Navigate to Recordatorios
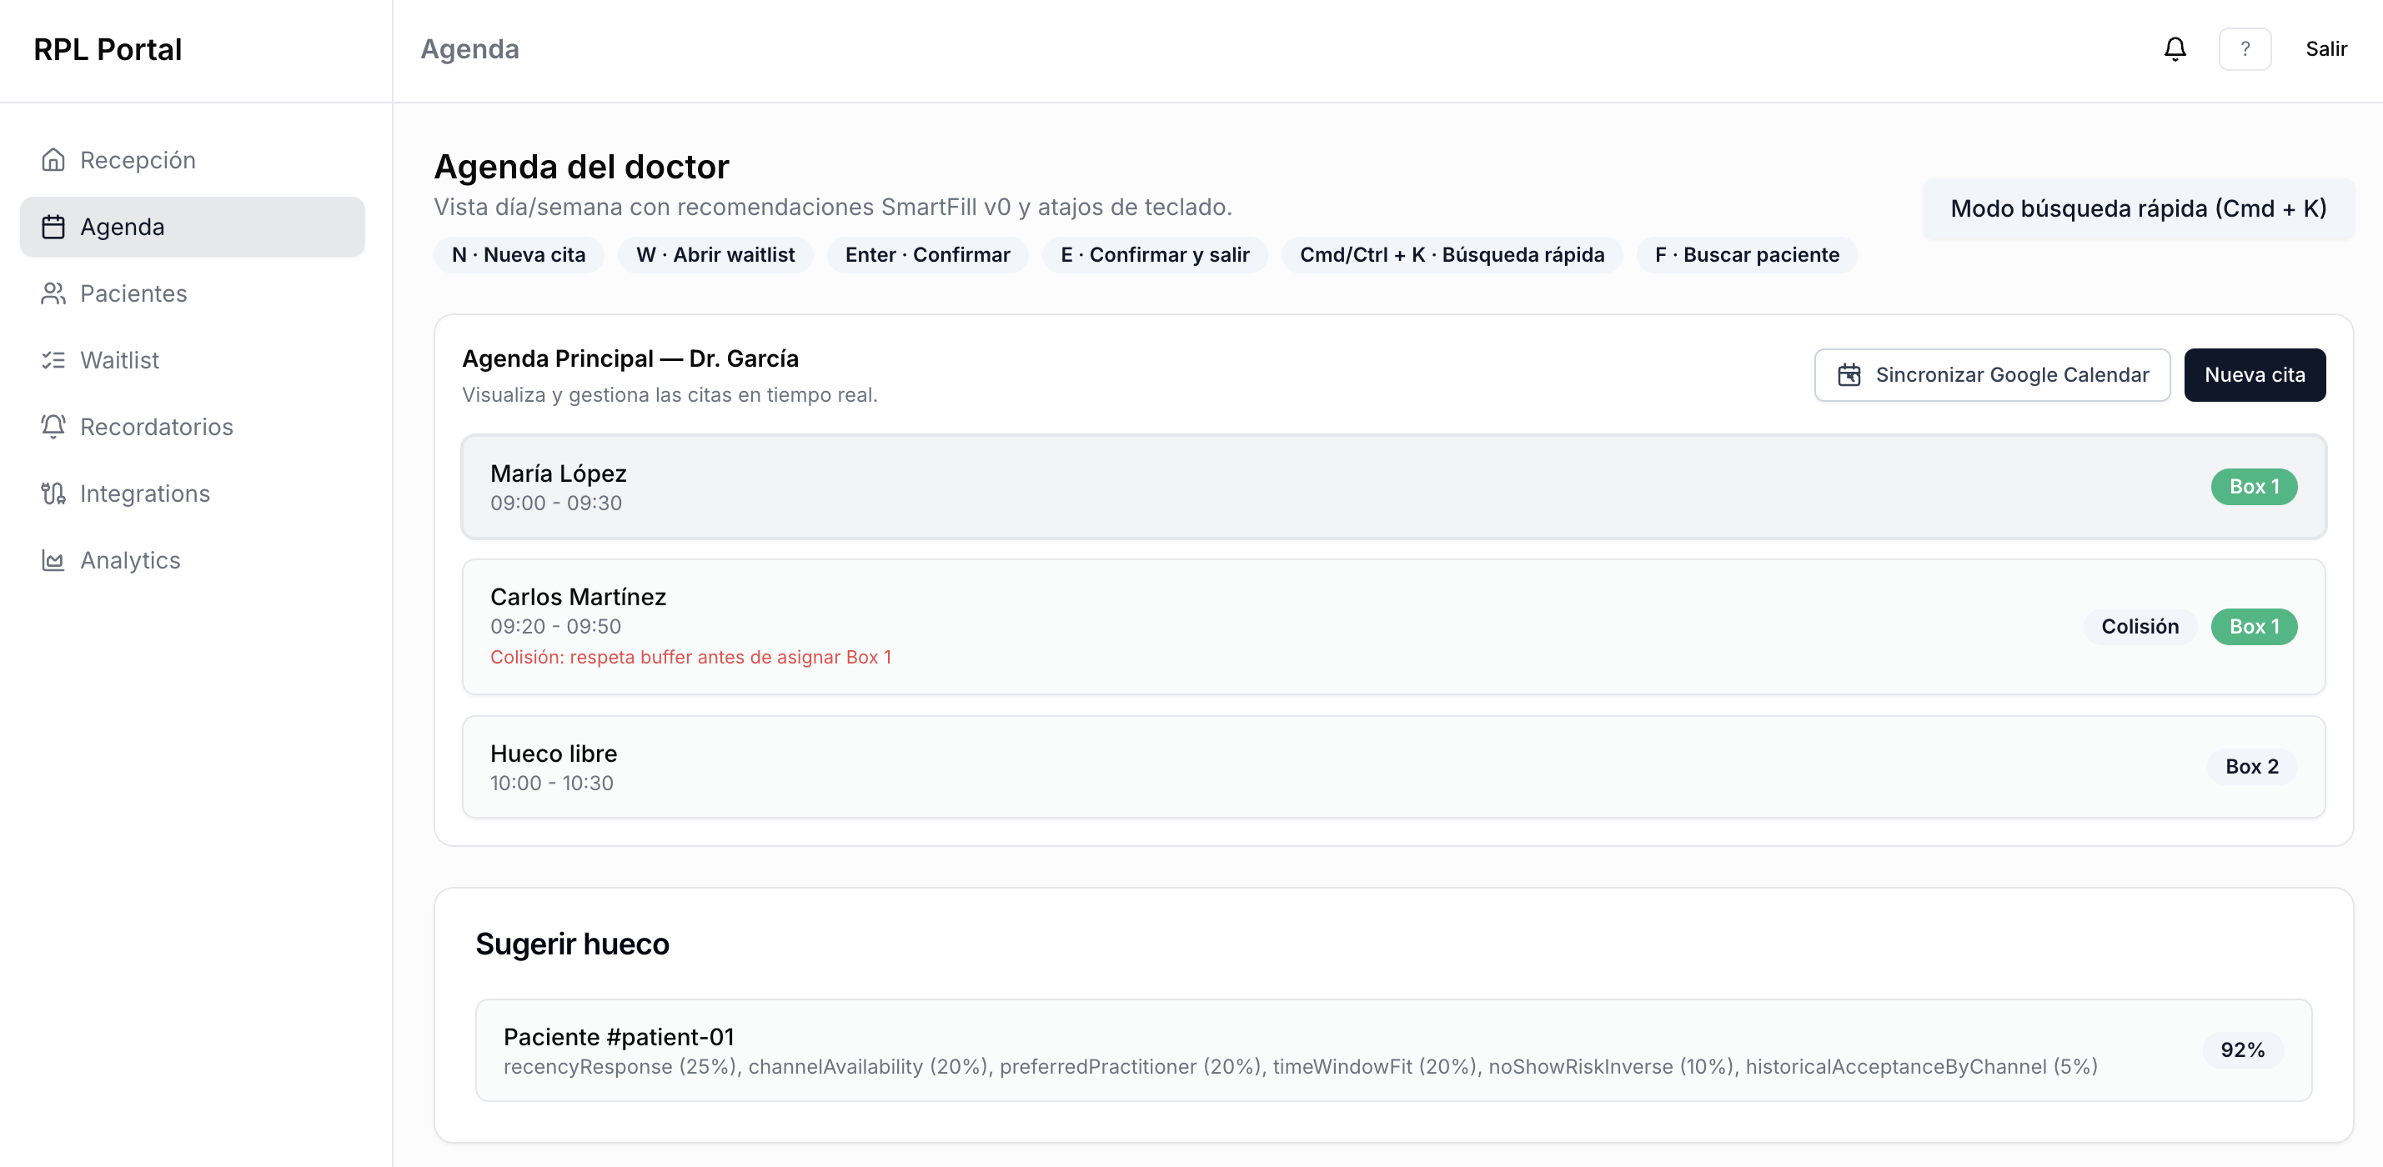 pos(193,426)
